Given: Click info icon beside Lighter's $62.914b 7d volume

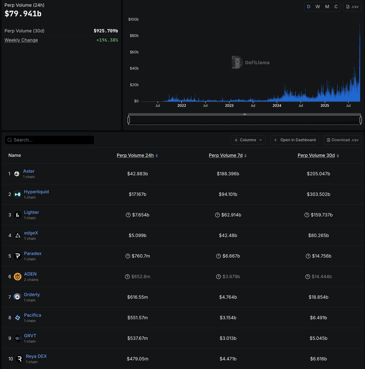Looking at the screenshot, I should [217, 215].
